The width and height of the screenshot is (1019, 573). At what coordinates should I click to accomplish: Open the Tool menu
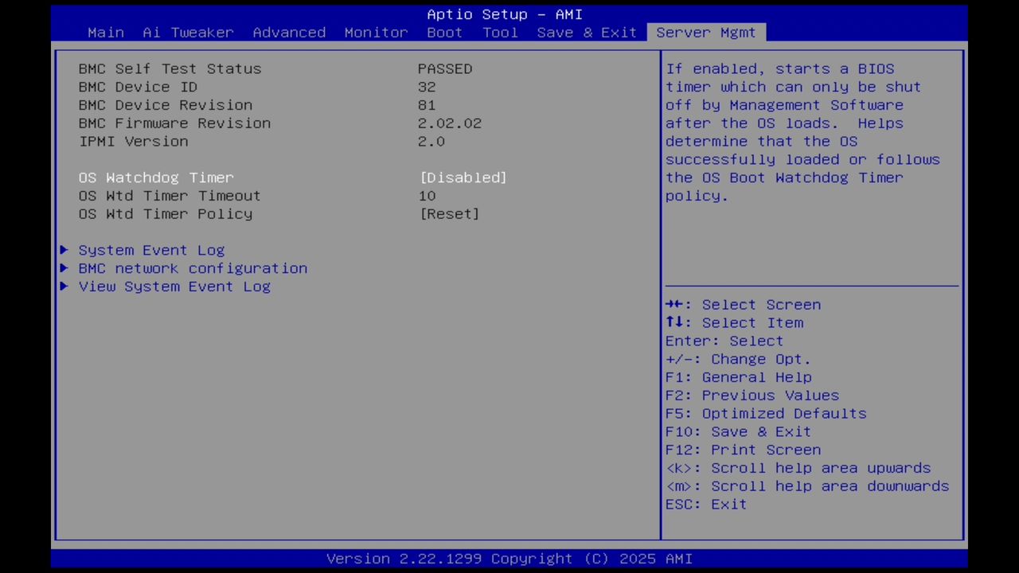500,32
